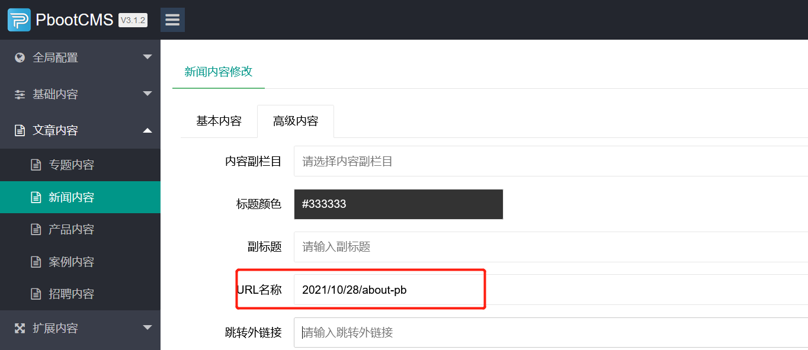Click the 跳转外链接 input field

pos(415,332)
